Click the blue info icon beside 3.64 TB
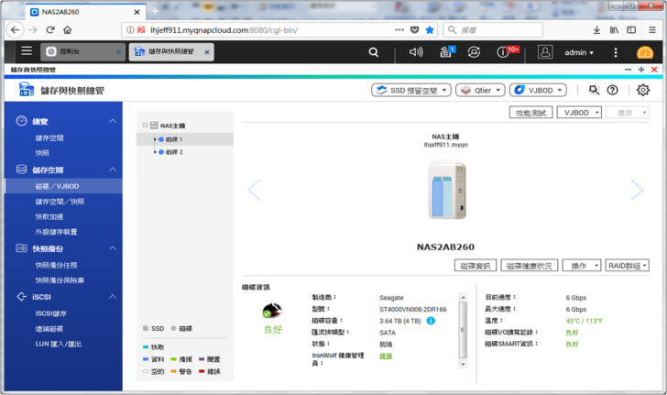Screen dimensions: 667x395 [431, 322]
